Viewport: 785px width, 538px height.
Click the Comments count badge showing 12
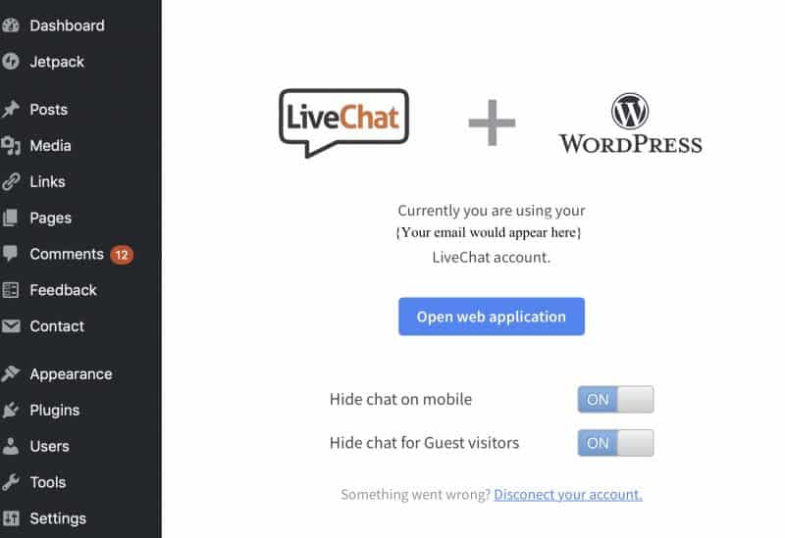point(122,255)
